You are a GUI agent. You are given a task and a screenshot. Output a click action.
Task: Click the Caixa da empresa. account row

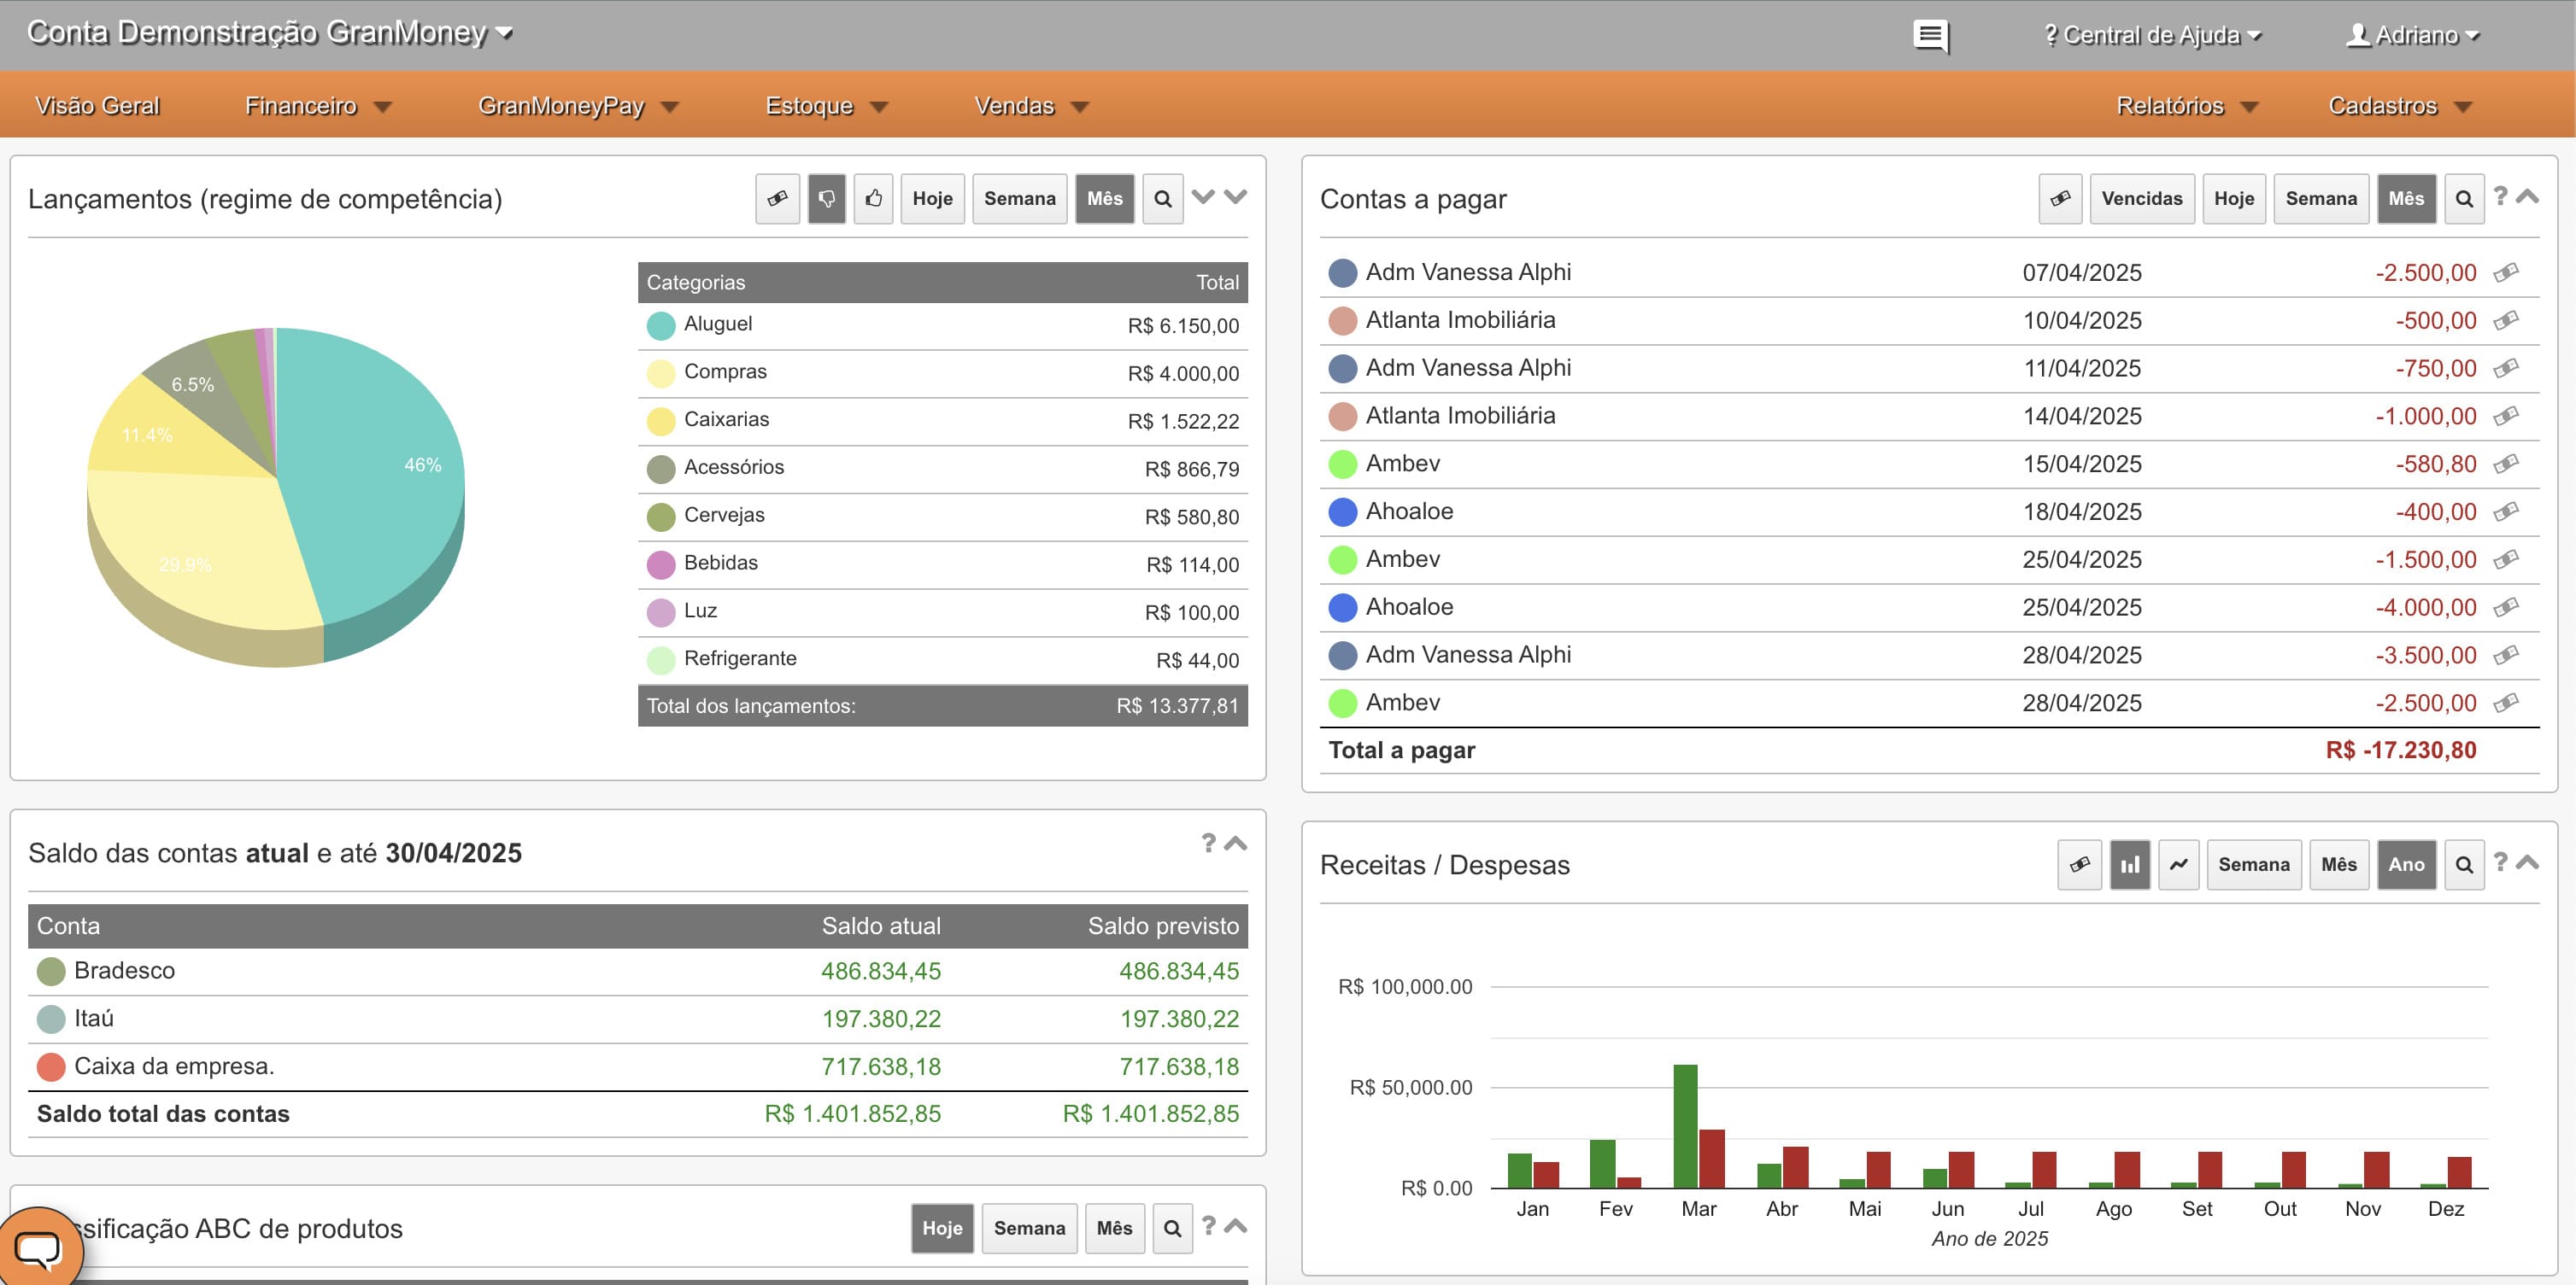click(x=638, y=1067)
